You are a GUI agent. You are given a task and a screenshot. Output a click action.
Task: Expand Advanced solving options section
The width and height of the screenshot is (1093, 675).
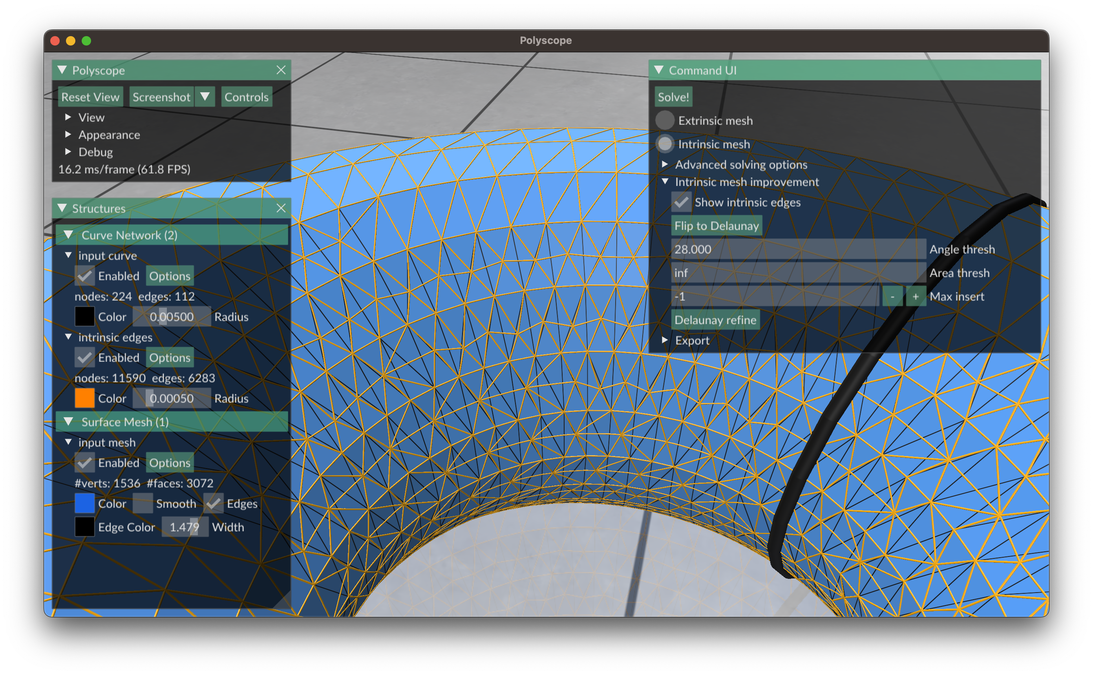(665, 164)
